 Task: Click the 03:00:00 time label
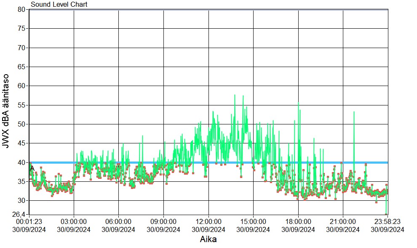pos(74,221)
